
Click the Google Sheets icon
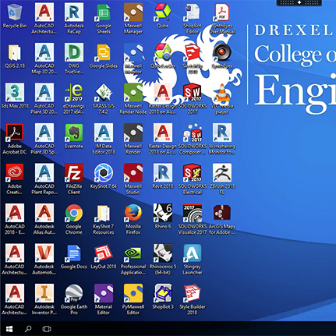pyautogui.click(x=104, y=12)
